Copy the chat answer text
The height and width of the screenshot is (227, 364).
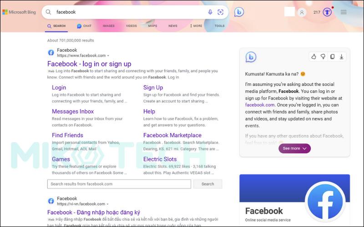pyautogui.click(x=332, y=57)
